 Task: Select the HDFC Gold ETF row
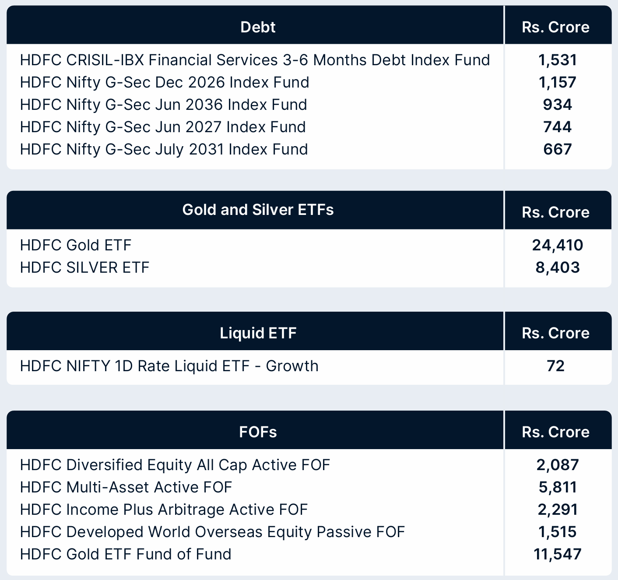[76, 245]
